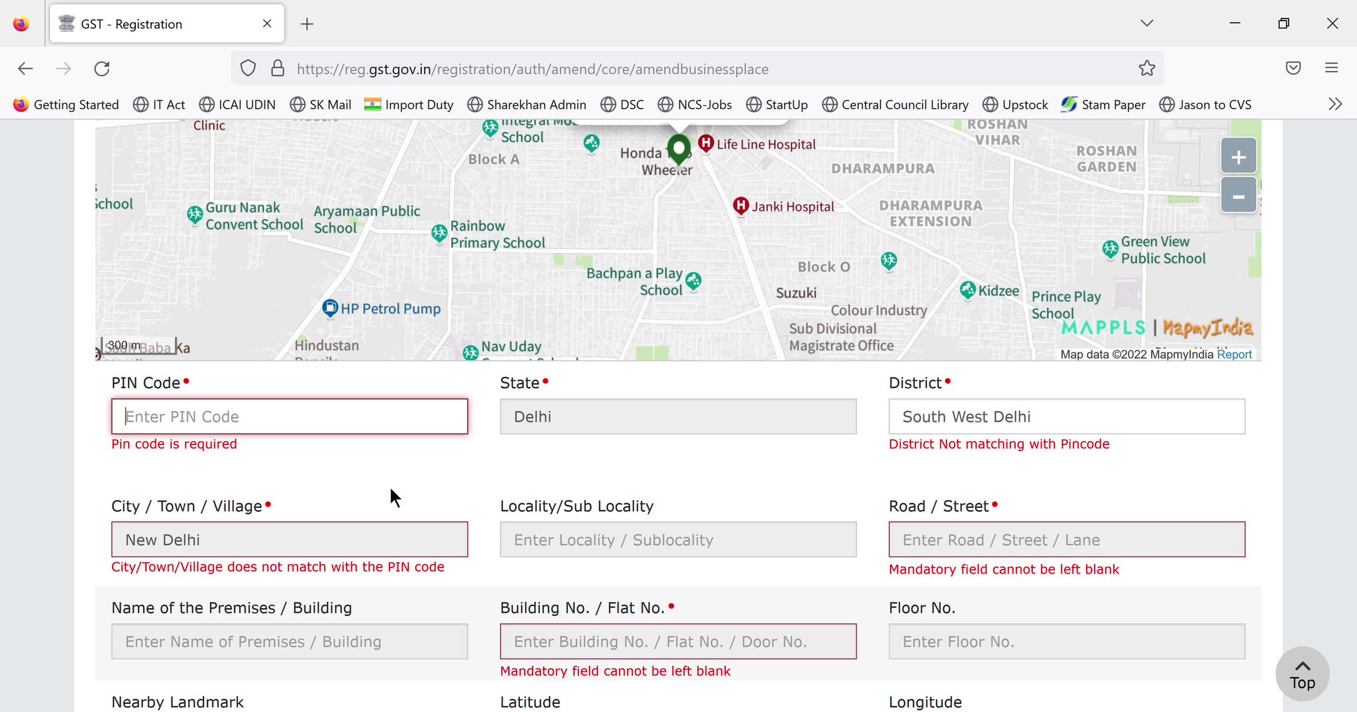Open Import Duty bookmark

click(x=409, y=105)
